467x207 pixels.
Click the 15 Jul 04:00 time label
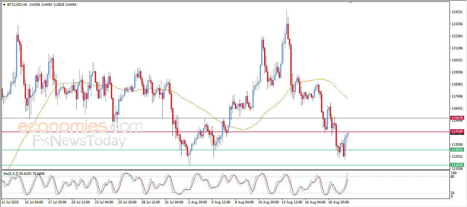click(x=34, y=202)
